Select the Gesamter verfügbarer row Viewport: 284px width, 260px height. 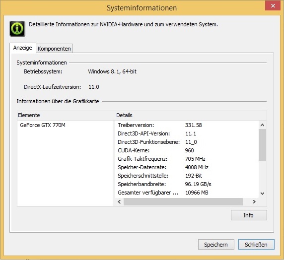(x=187, y=193)
